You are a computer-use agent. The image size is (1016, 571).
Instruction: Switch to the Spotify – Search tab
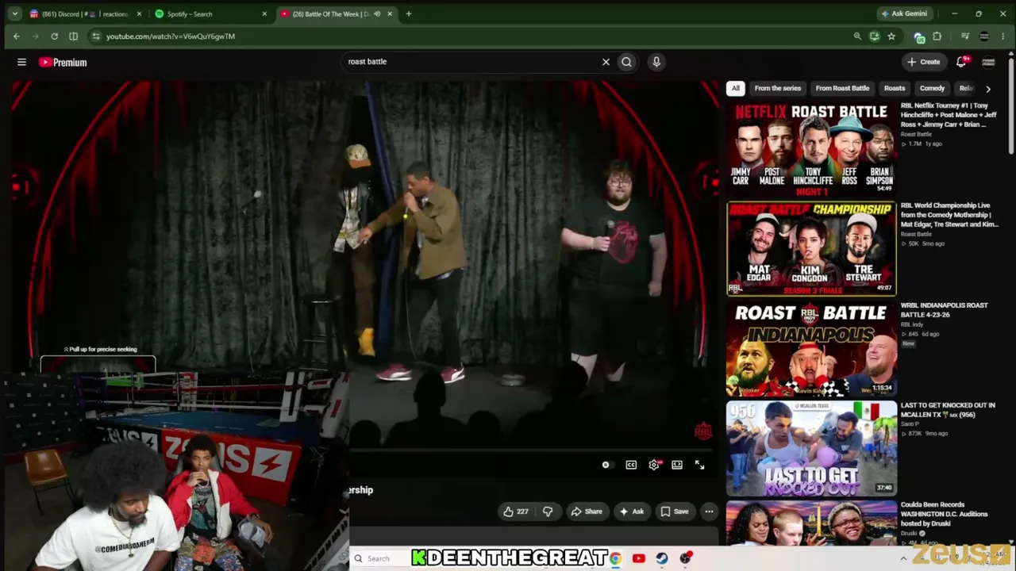(209, 13)
